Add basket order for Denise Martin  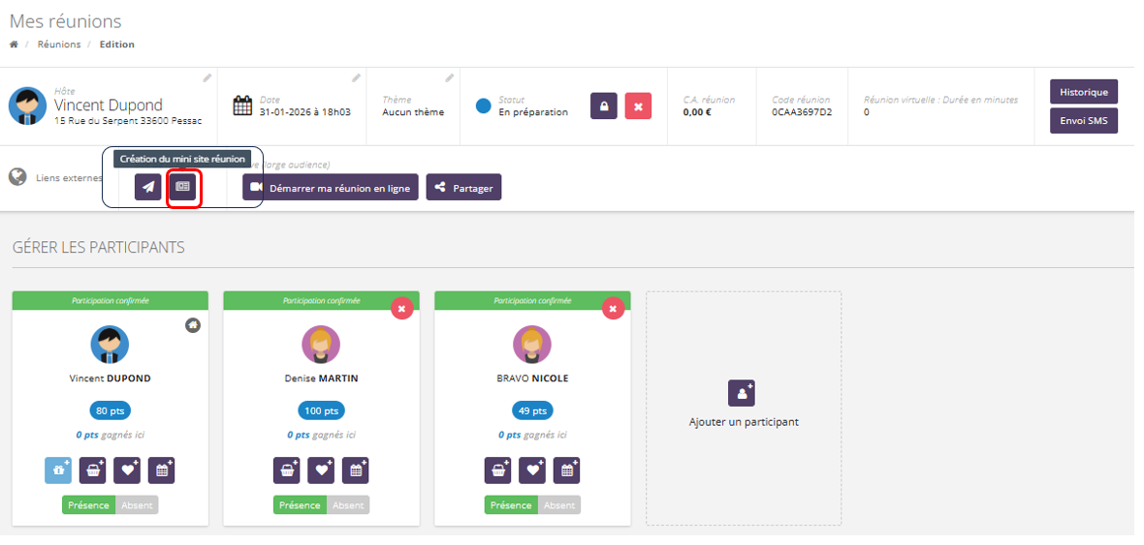coord(286,470)
